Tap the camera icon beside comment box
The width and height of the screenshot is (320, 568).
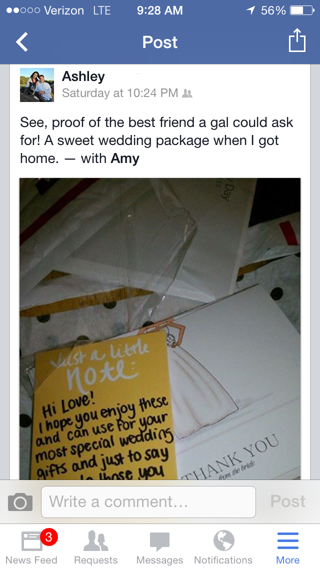click(20, 501)
